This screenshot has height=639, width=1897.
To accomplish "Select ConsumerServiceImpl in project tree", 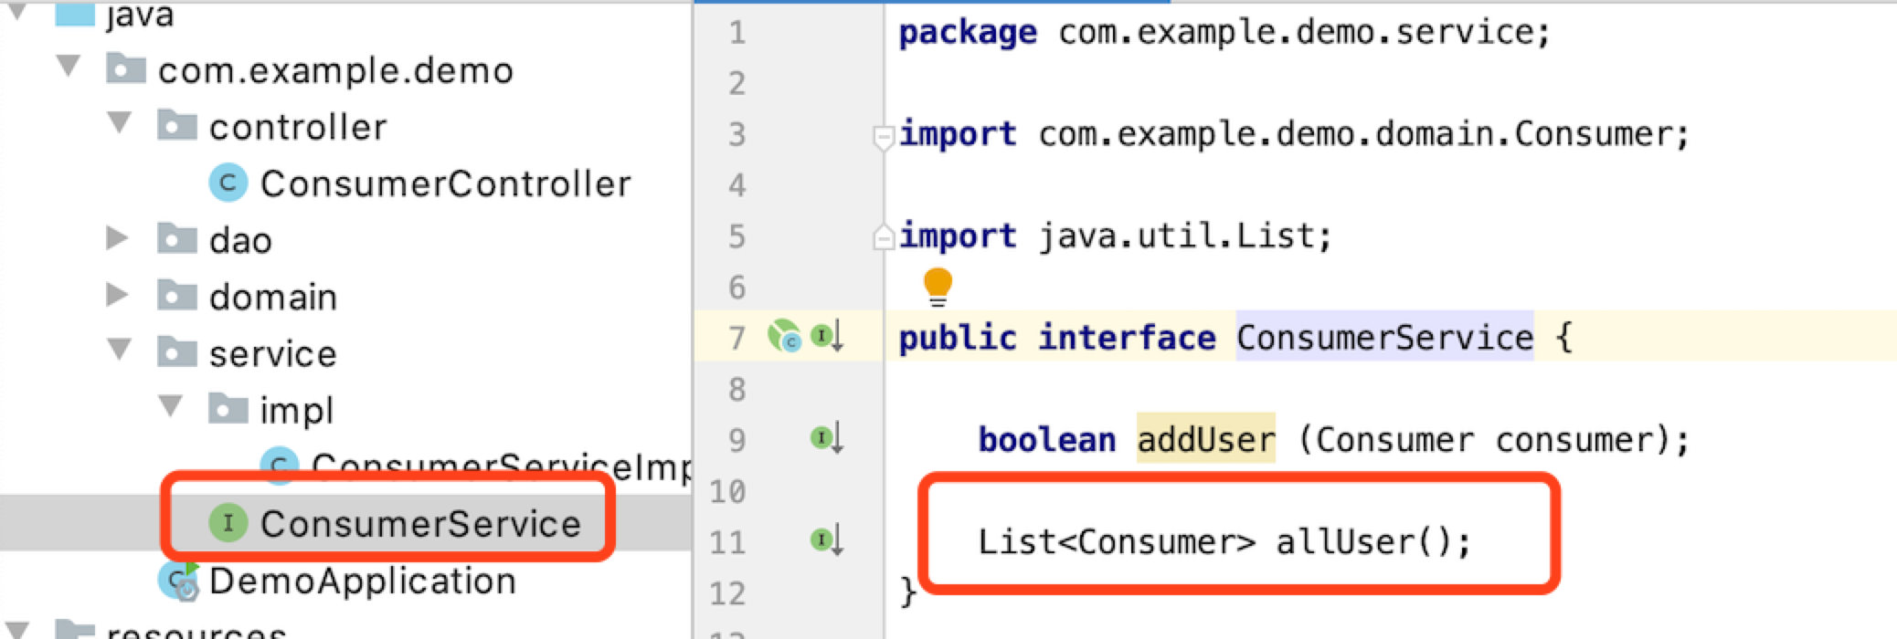I will tap(501, 466).
